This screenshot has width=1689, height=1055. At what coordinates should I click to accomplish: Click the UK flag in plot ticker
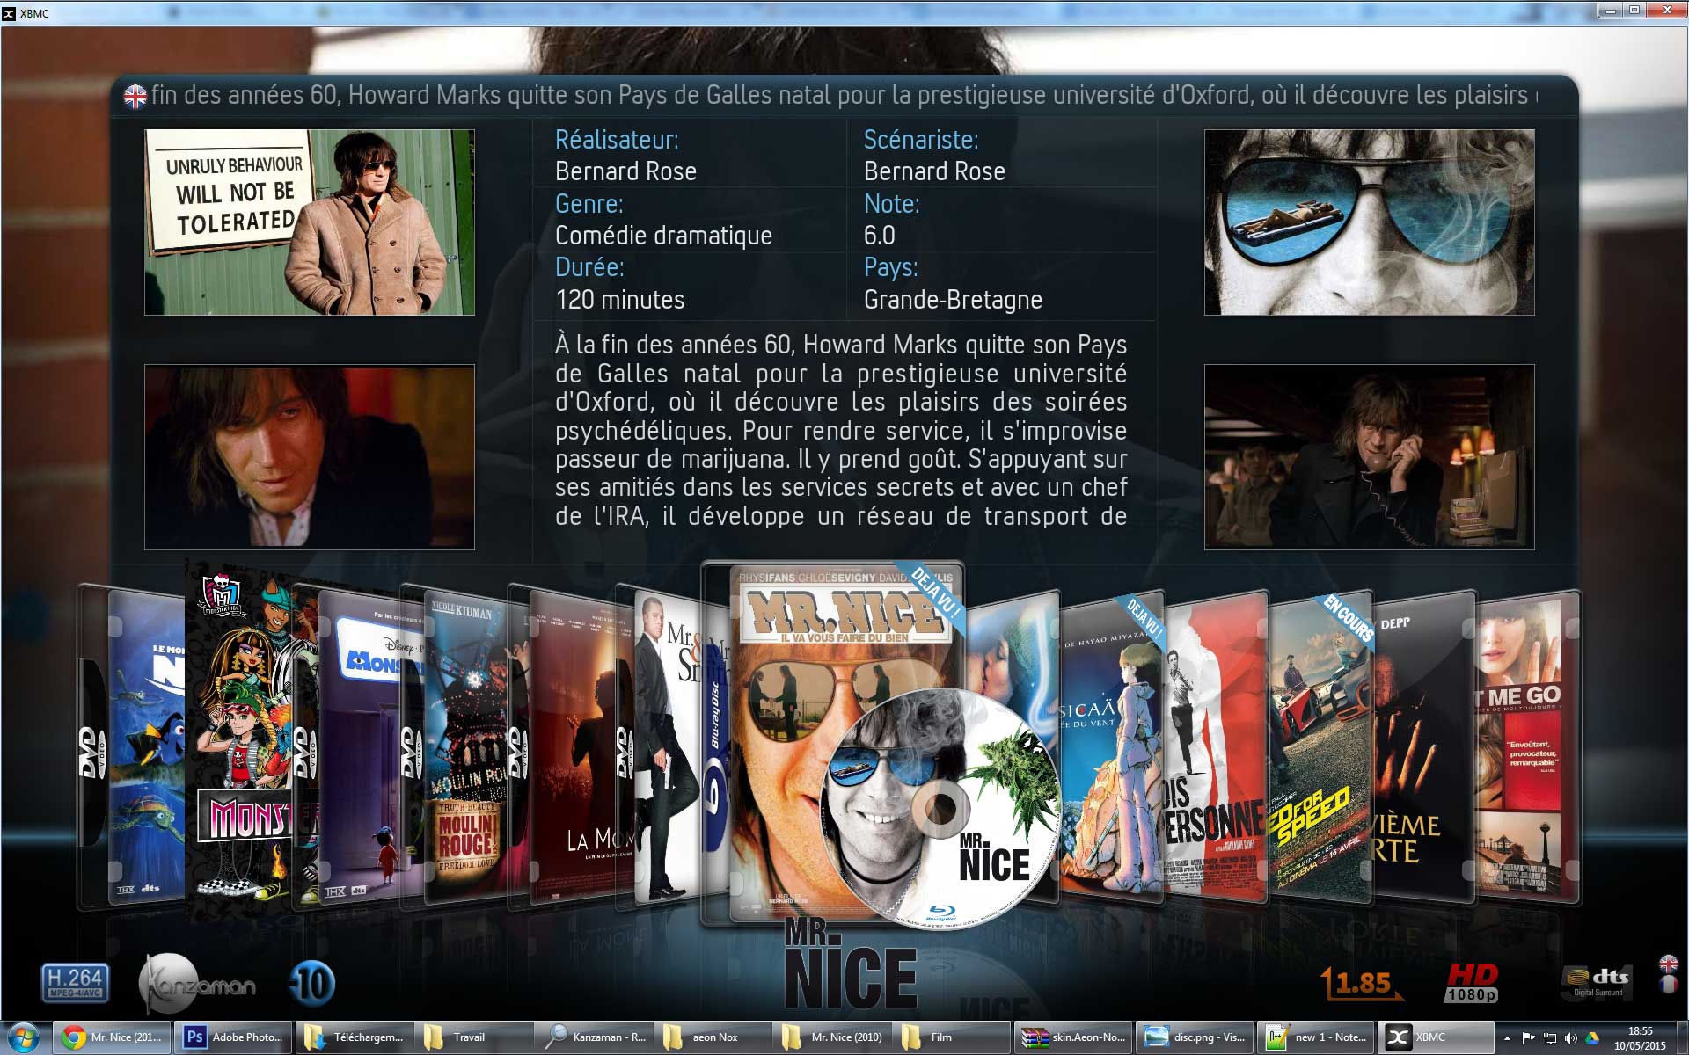135,97
